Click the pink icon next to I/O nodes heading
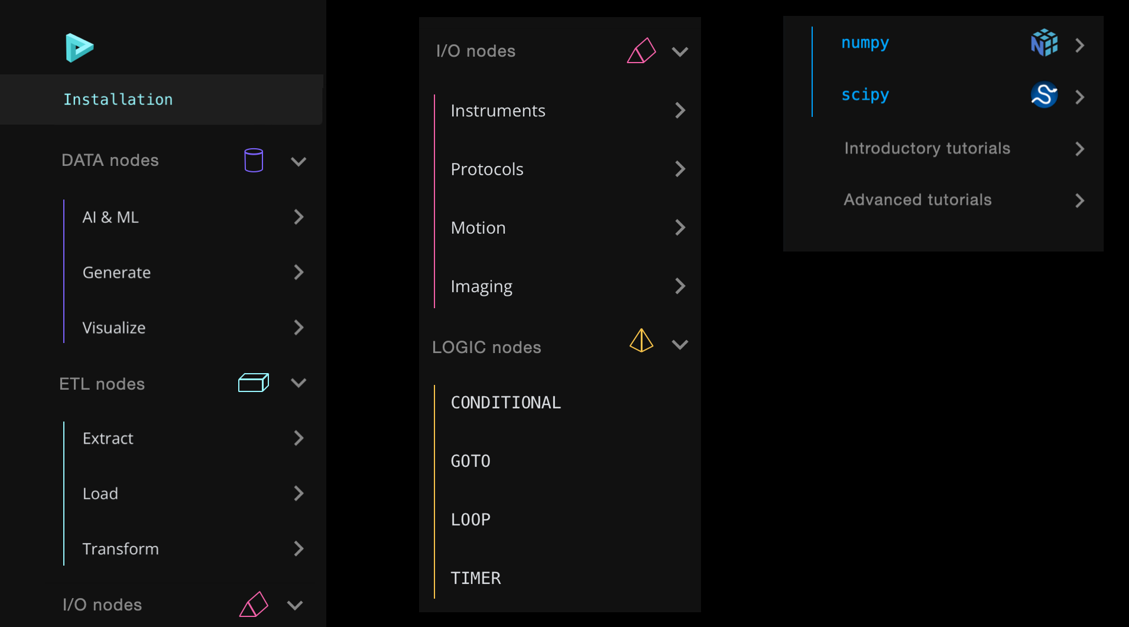The height and width of the screenshot is (627, 1129). 641,51
